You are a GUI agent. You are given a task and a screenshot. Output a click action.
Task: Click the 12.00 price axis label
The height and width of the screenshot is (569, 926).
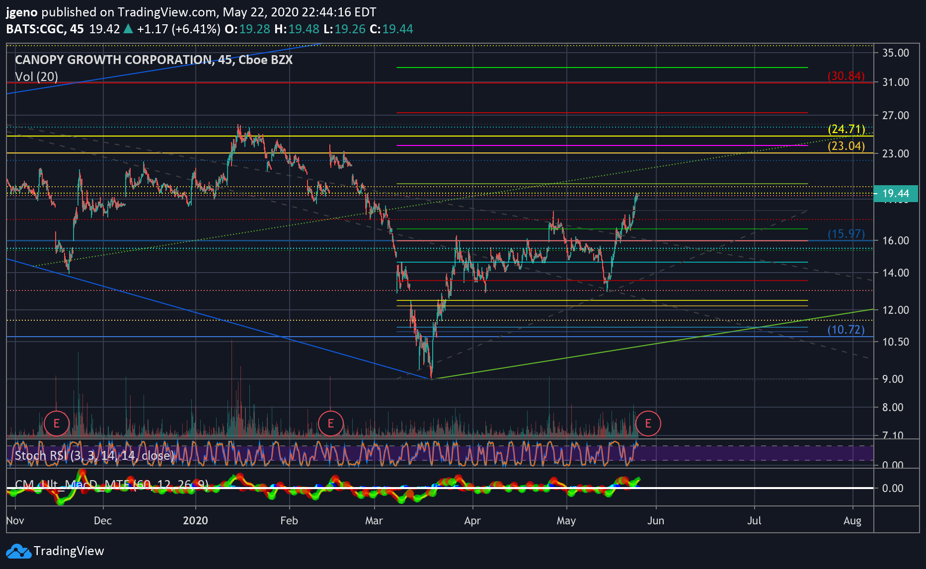[x=896, y=310]
